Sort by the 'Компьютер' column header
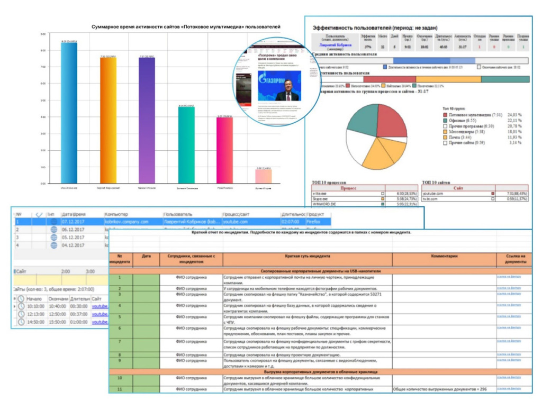This screenshot has height=410, width=542. 118,214
